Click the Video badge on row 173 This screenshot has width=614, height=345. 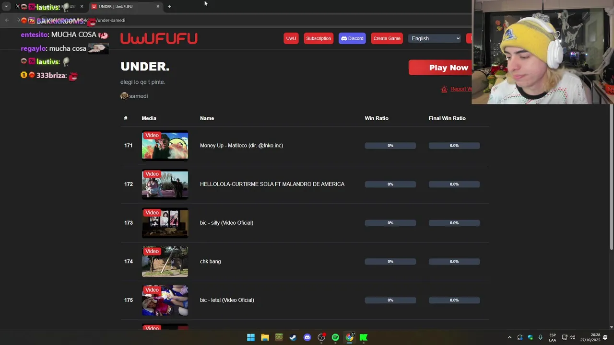[x=152, y=213]
